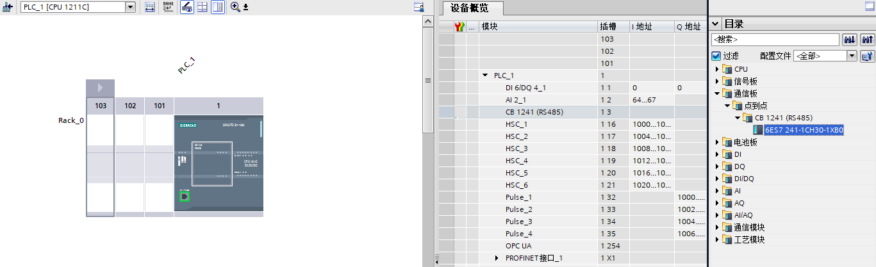Select the 设备概览 tab
Viewport: 876px width, 267px height.
474,8
